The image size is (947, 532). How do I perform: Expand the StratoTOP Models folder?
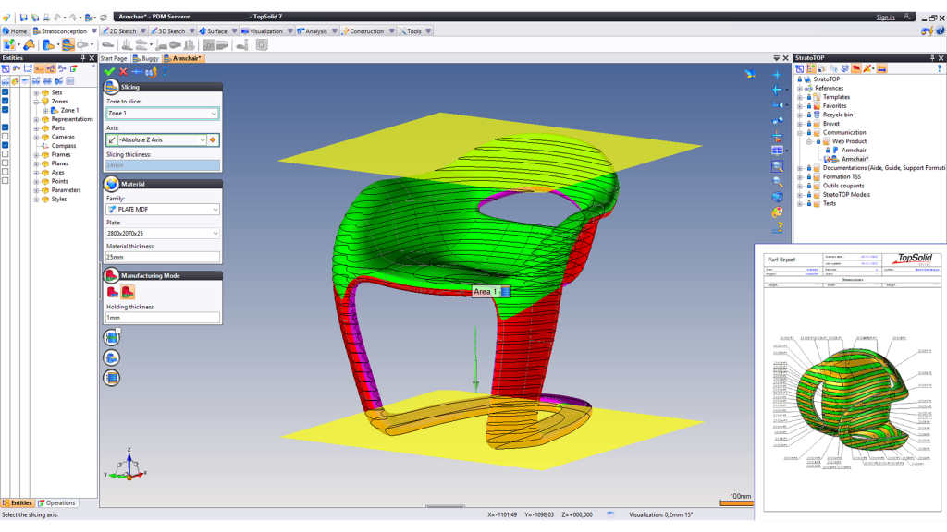click(800, 195)
